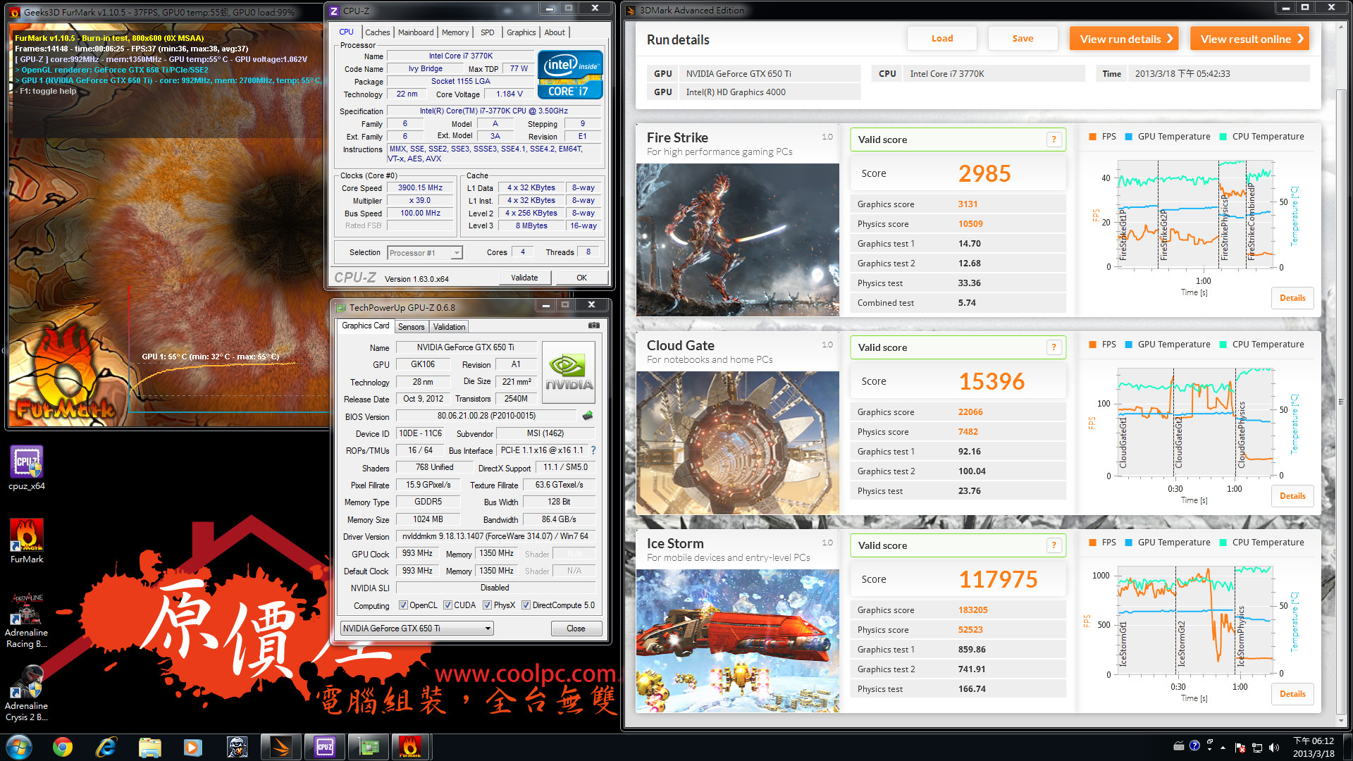
Task: Click the volume speaker tray icon
Action: coord(1274,748)
